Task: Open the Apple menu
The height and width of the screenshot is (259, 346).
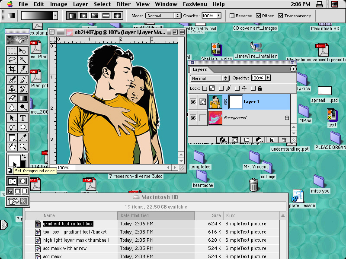Action: click(10, 4)
